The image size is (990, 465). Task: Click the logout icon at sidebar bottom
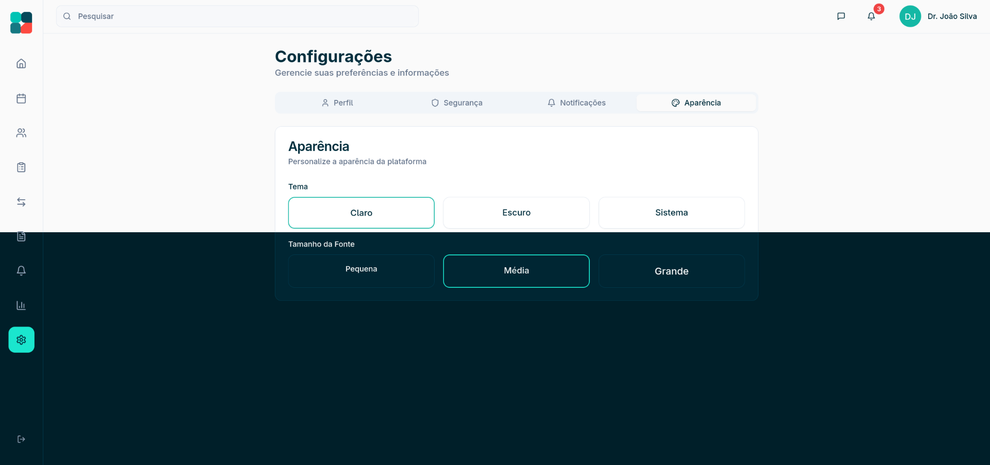click(21, 439)
